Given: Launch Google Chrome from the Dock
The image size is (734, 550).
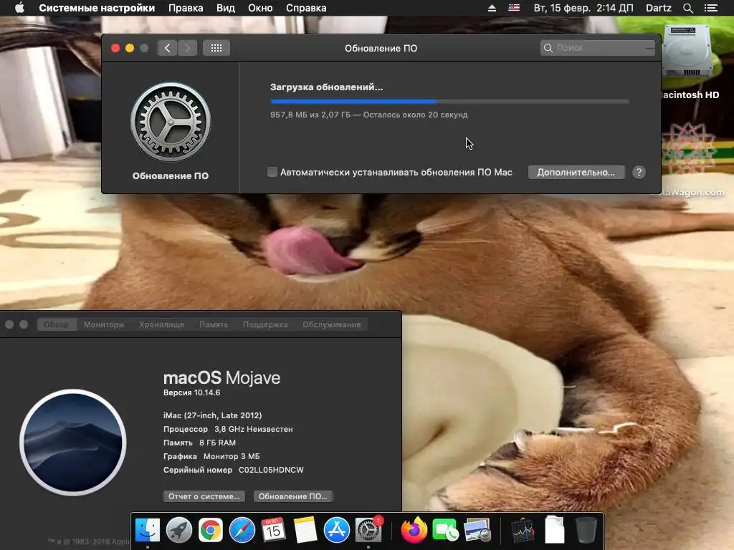Looking at the screenshot, I should click(210, 531).
